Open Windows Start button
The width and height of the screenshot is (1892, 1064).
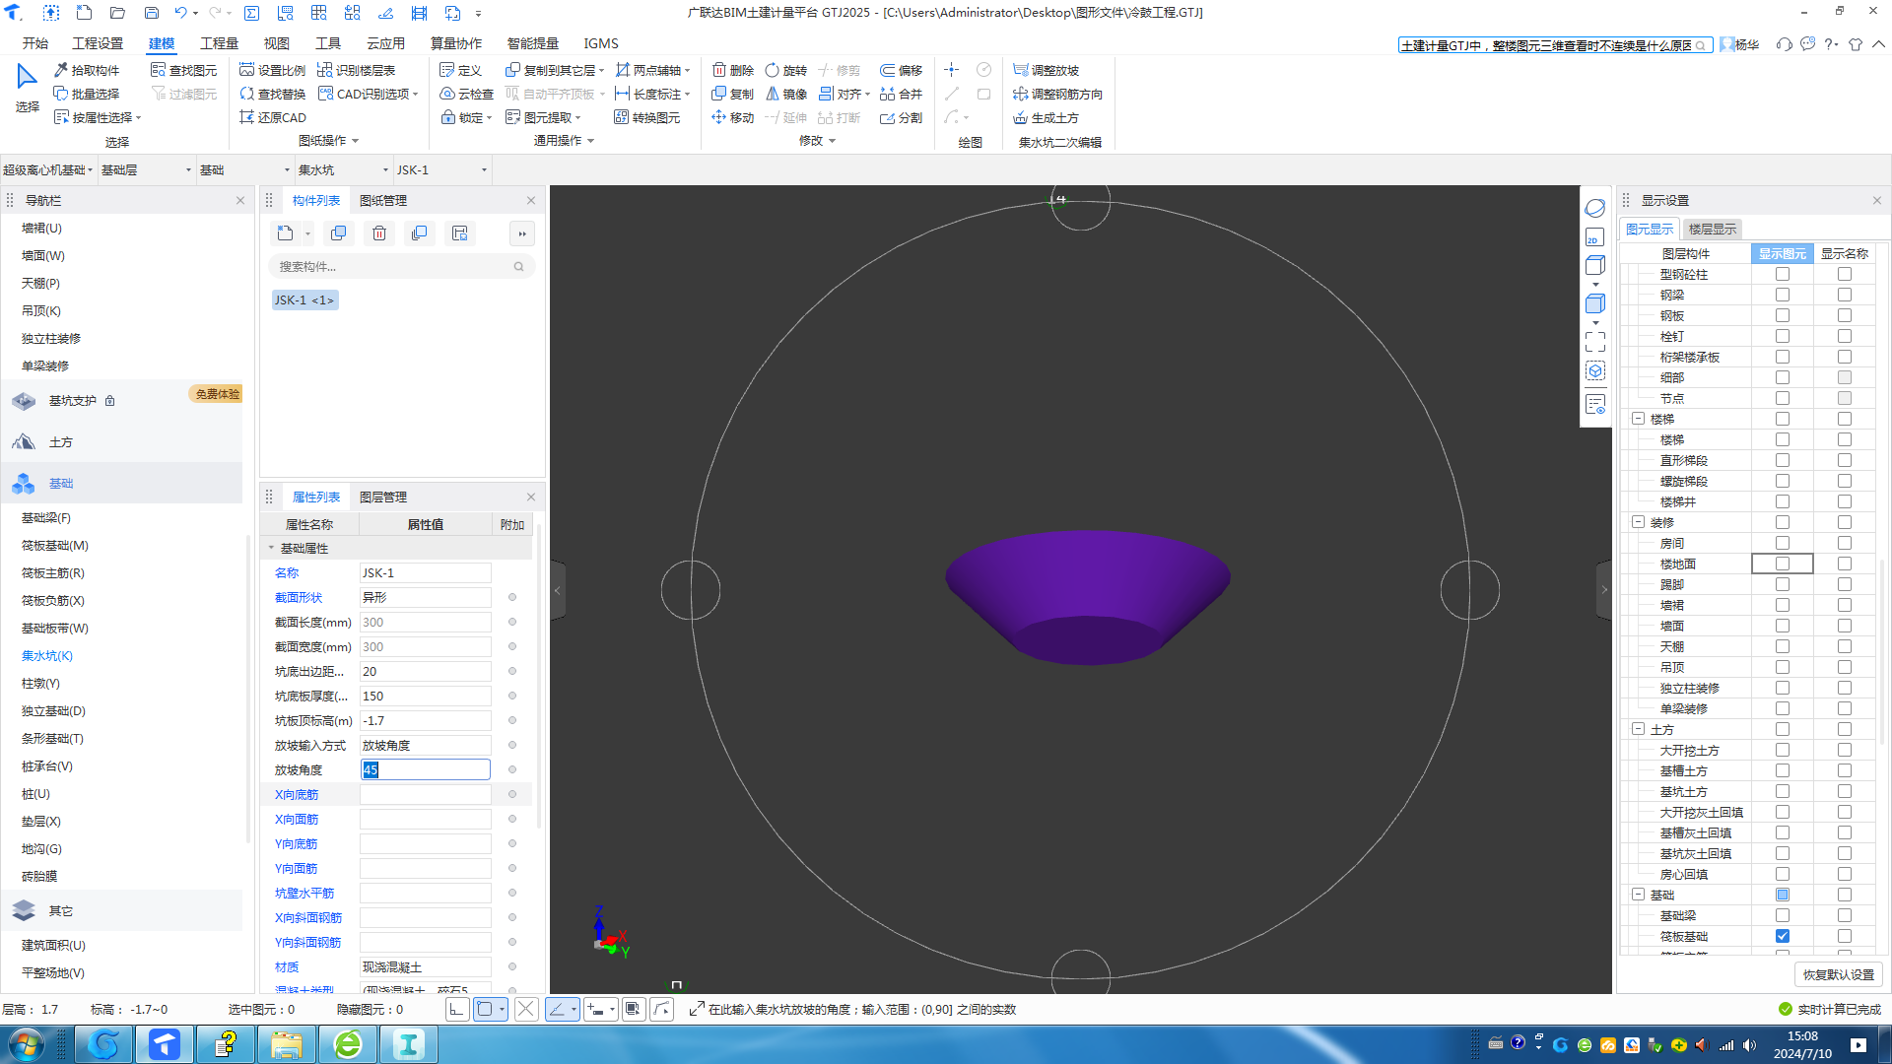(28, 1044)
